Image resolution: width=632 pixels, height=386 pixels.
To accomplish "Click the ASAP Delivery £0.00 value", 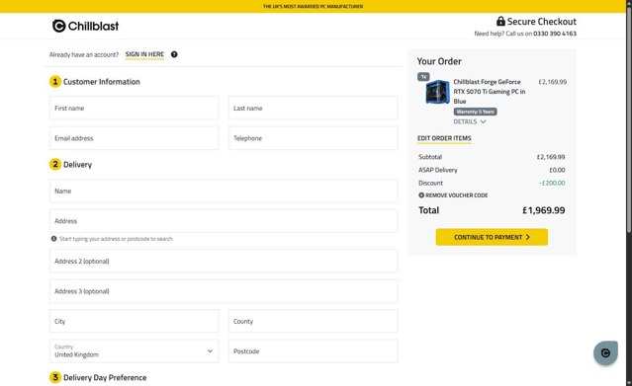I will coord(557,170).
